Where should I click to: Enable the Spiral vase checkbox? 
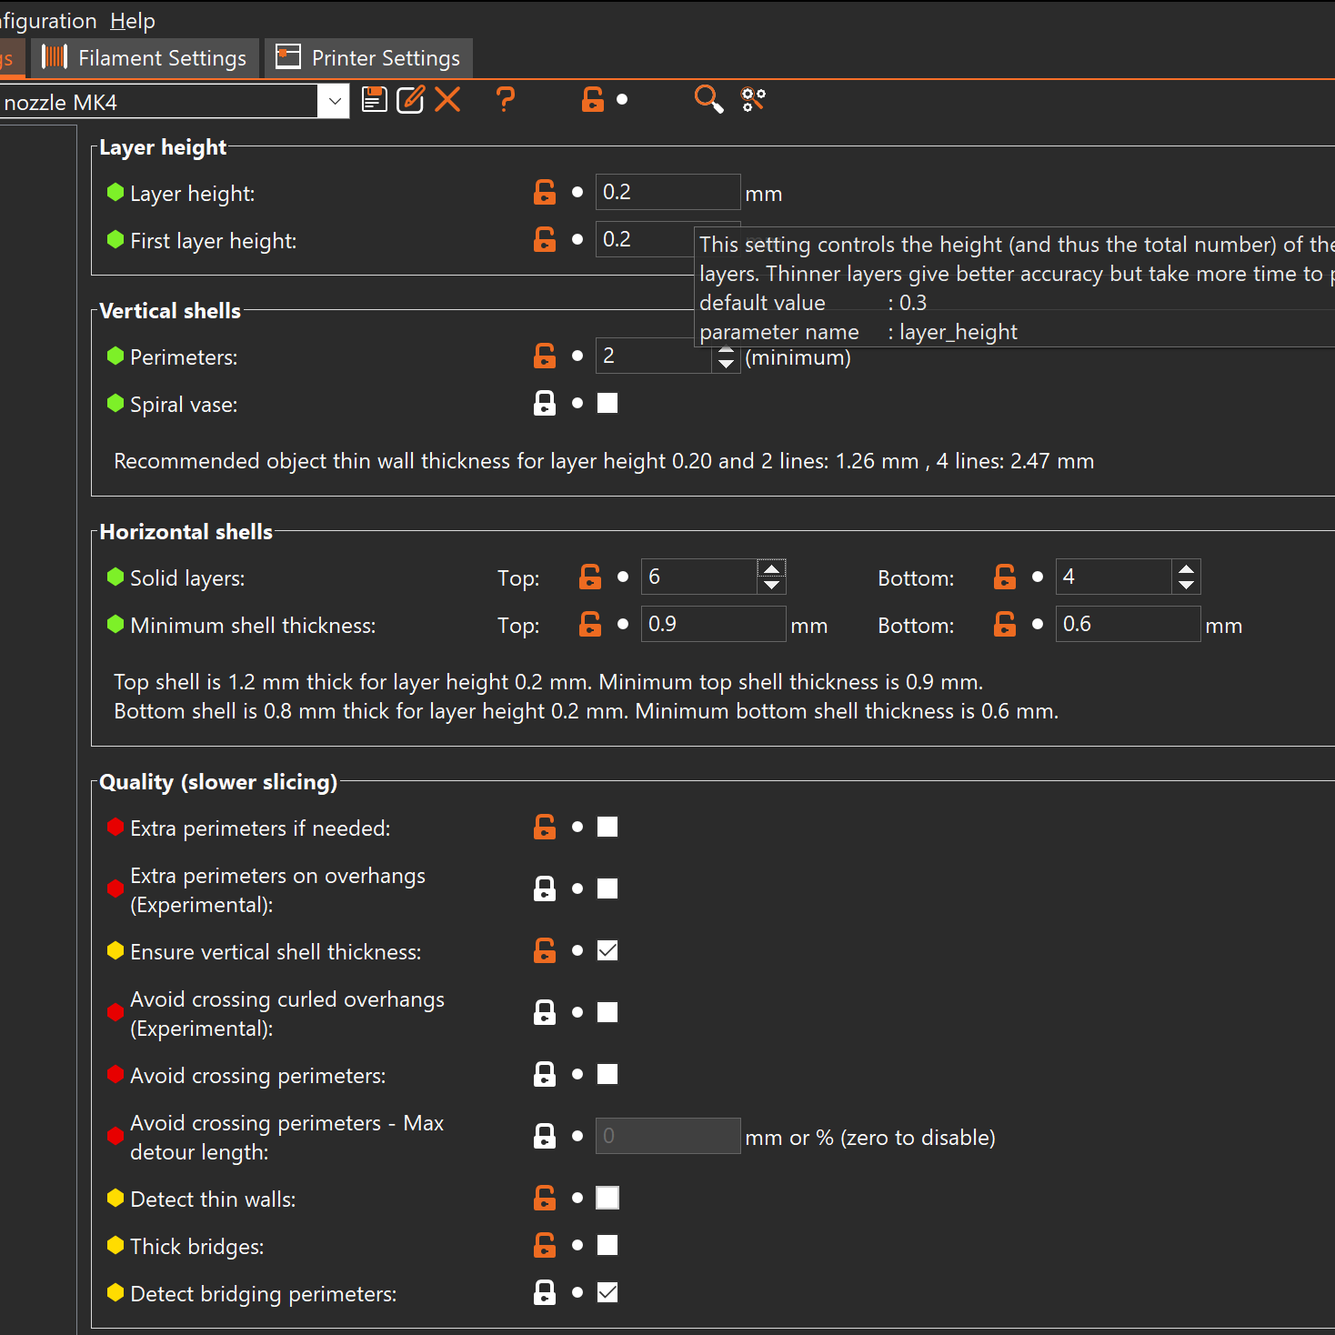[x=607, y=403]
